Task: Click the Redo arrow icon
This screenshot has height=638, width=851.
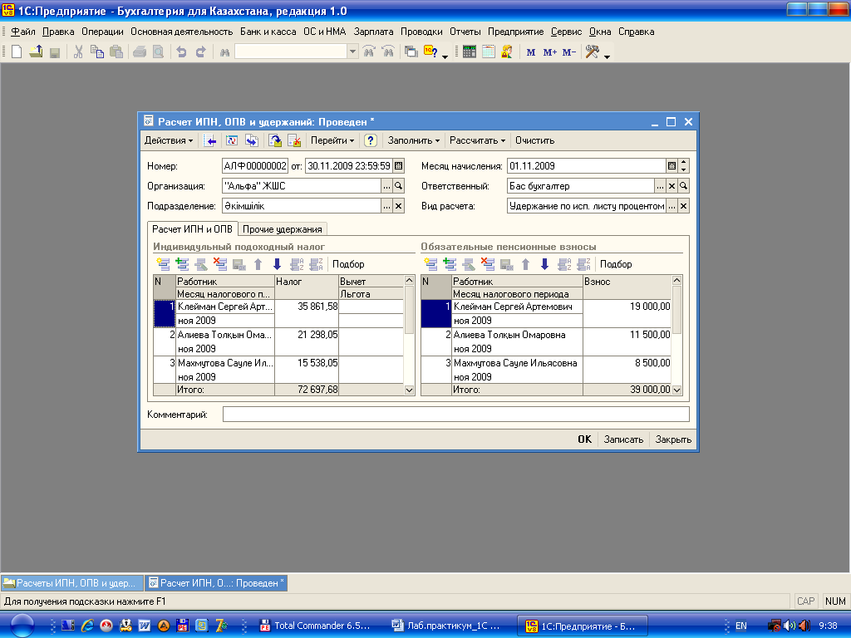Action: pyautogui.click(x=200, y=52)
